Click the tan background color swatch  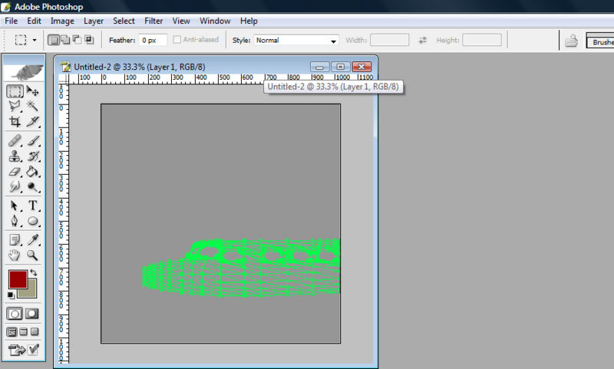tap(31, 293)
